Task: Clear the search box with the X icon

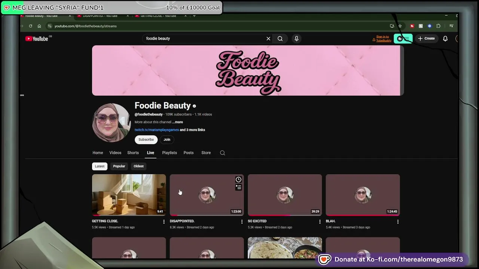Action: [x=268, y=38]
